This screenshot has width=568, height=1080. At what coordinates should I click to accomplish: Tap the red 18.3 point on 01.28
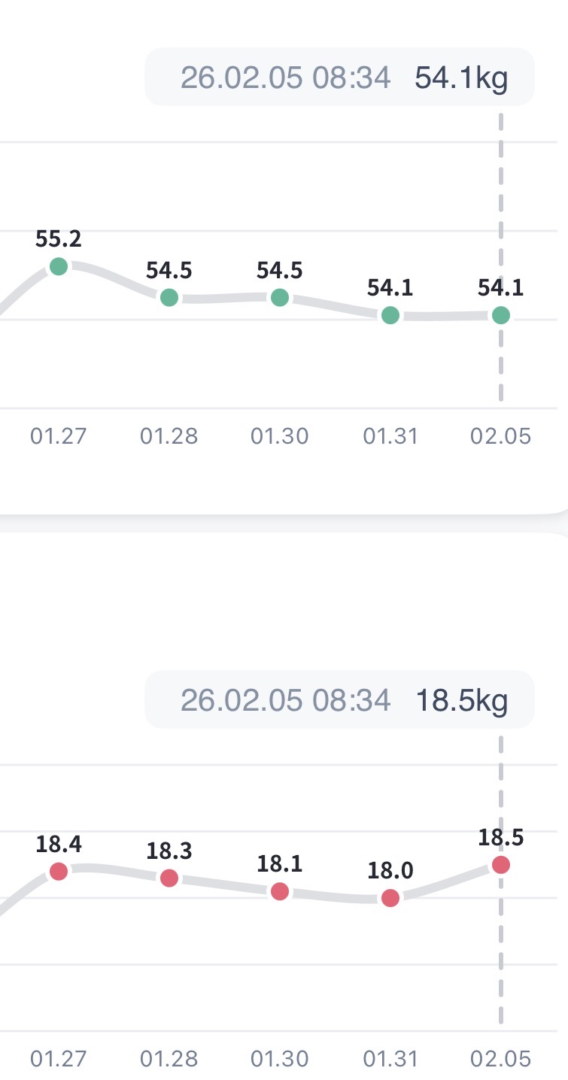coord(169,878)
